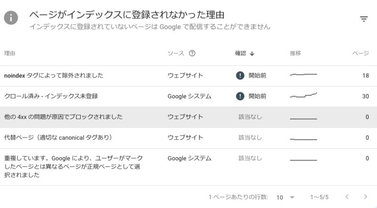This screenshot has width=377, height=208.
Task: Click the trend sparkline in the noindex row
Action: click(303, 75)
